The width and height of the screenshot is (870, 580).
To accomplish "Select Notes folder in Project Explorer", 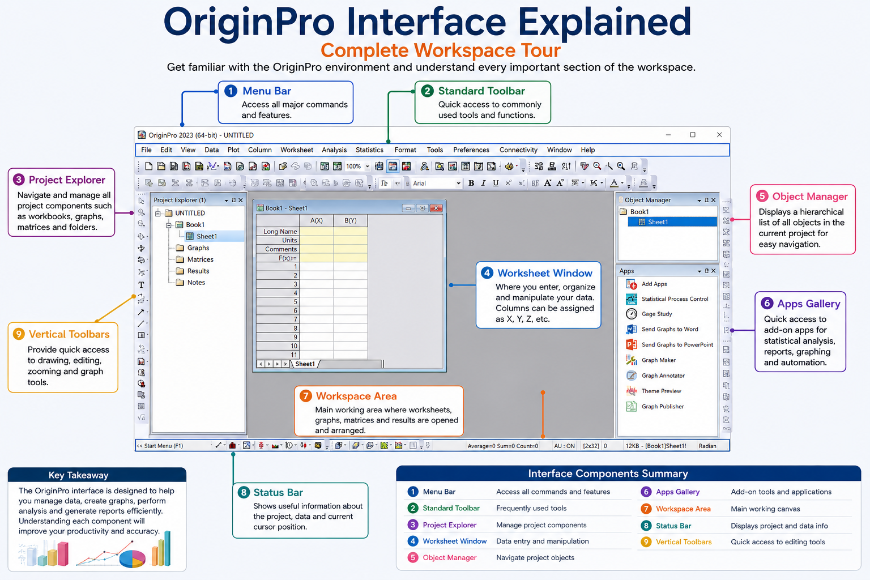I will pos(191,283).
